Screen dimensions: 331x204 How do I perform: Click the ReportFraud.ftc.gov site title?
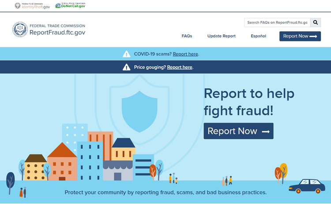tap(57, 33)
